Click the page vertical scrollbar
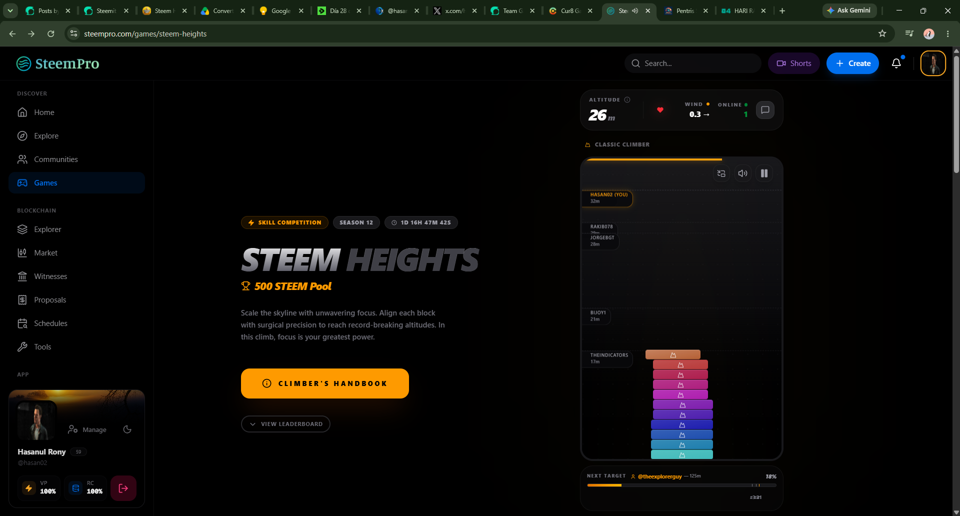The width and height of the screenshot is (960, 516). (956, 114)
